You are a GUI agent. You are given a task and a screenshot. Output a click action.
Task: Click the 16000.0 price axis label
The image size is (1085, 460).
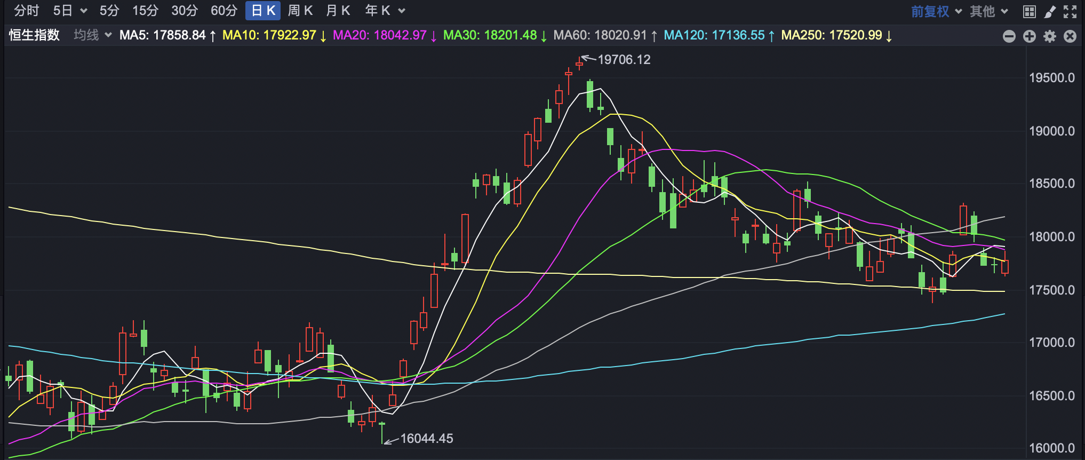click(x=1052, y=448)
